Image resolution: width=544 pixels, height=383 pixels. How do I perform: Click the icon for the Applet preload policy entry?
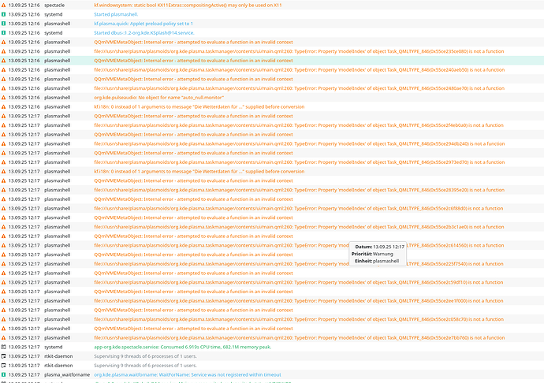3,24
